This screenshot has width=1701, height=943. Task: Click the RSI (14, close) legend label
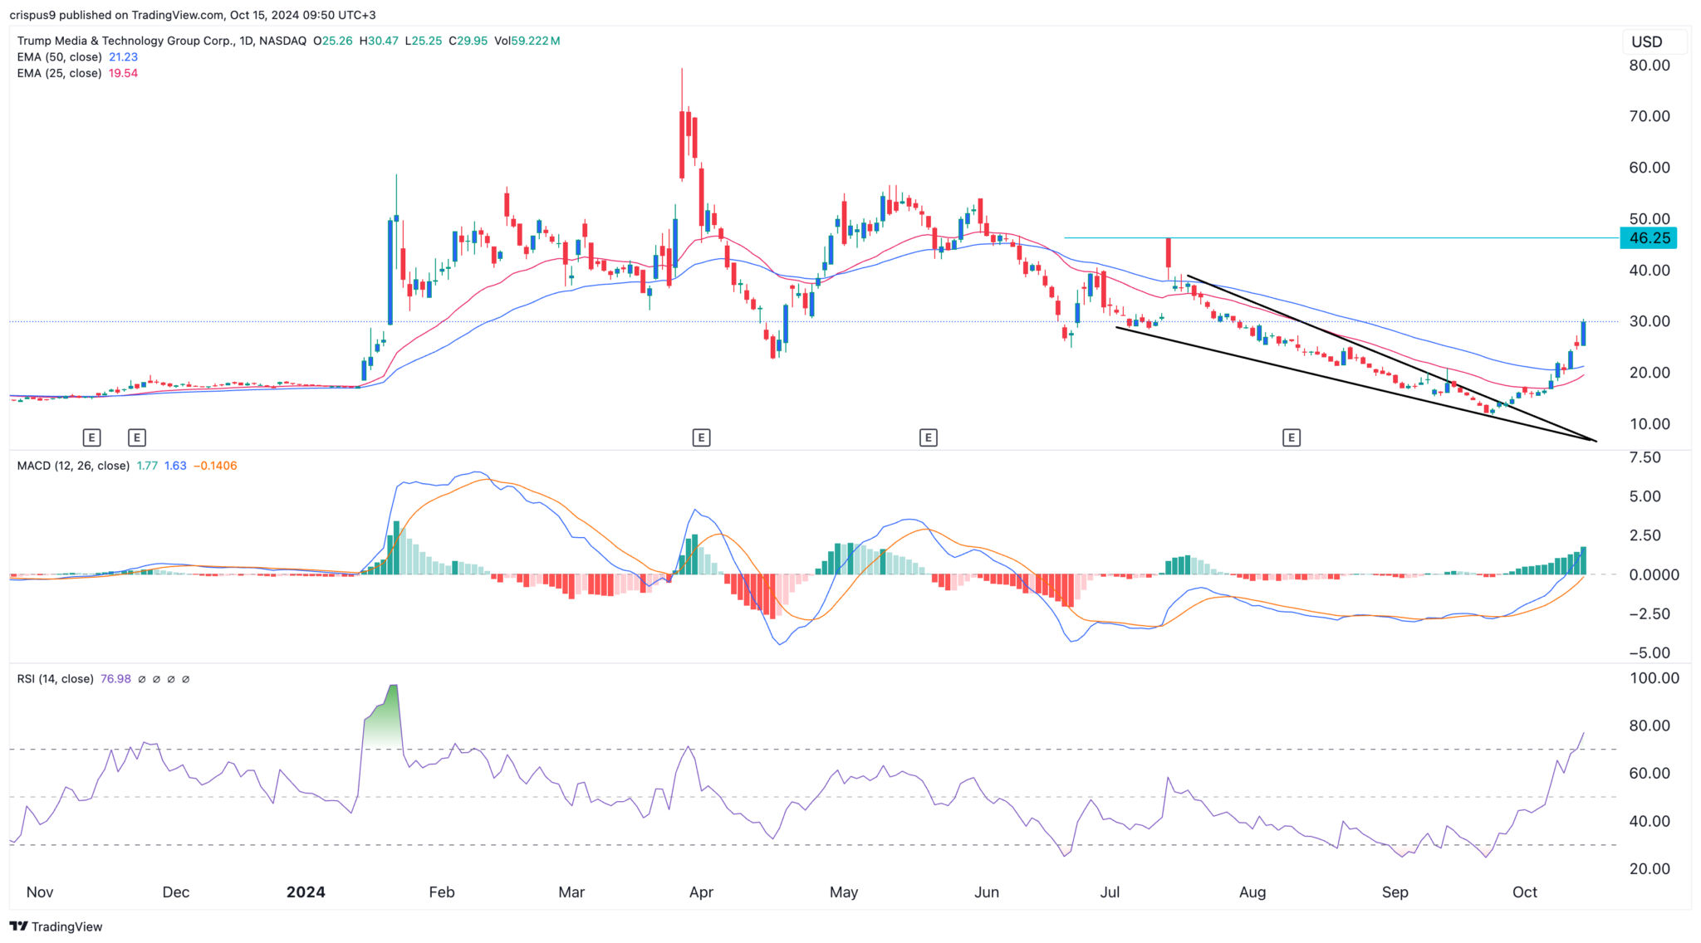tap(55, 679)
